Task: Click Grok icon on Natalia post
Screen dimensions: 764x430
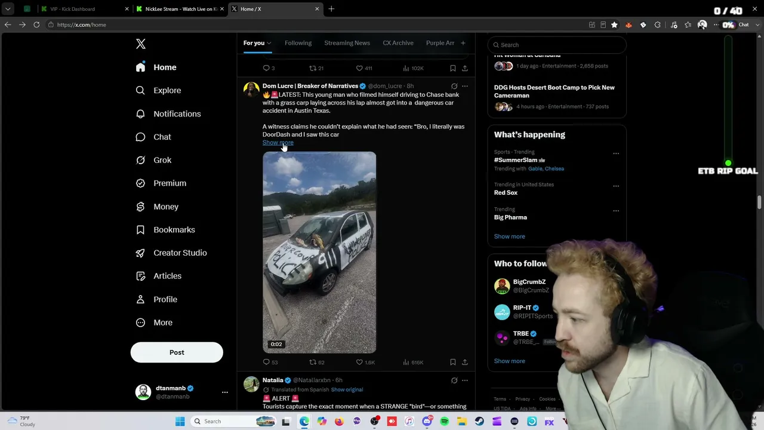Action: click(x=454, y=380)
